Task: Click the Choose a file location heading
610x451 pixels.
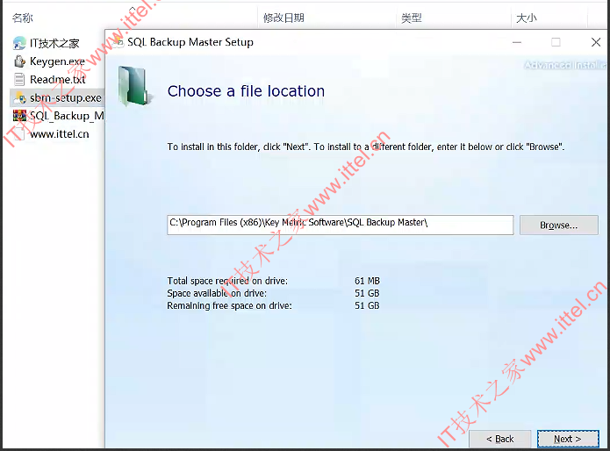Action: (x=246, y=91)
